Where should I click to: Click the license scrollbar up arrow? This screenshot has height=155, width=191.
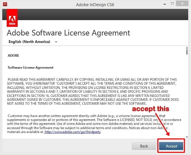pos(187,48)
